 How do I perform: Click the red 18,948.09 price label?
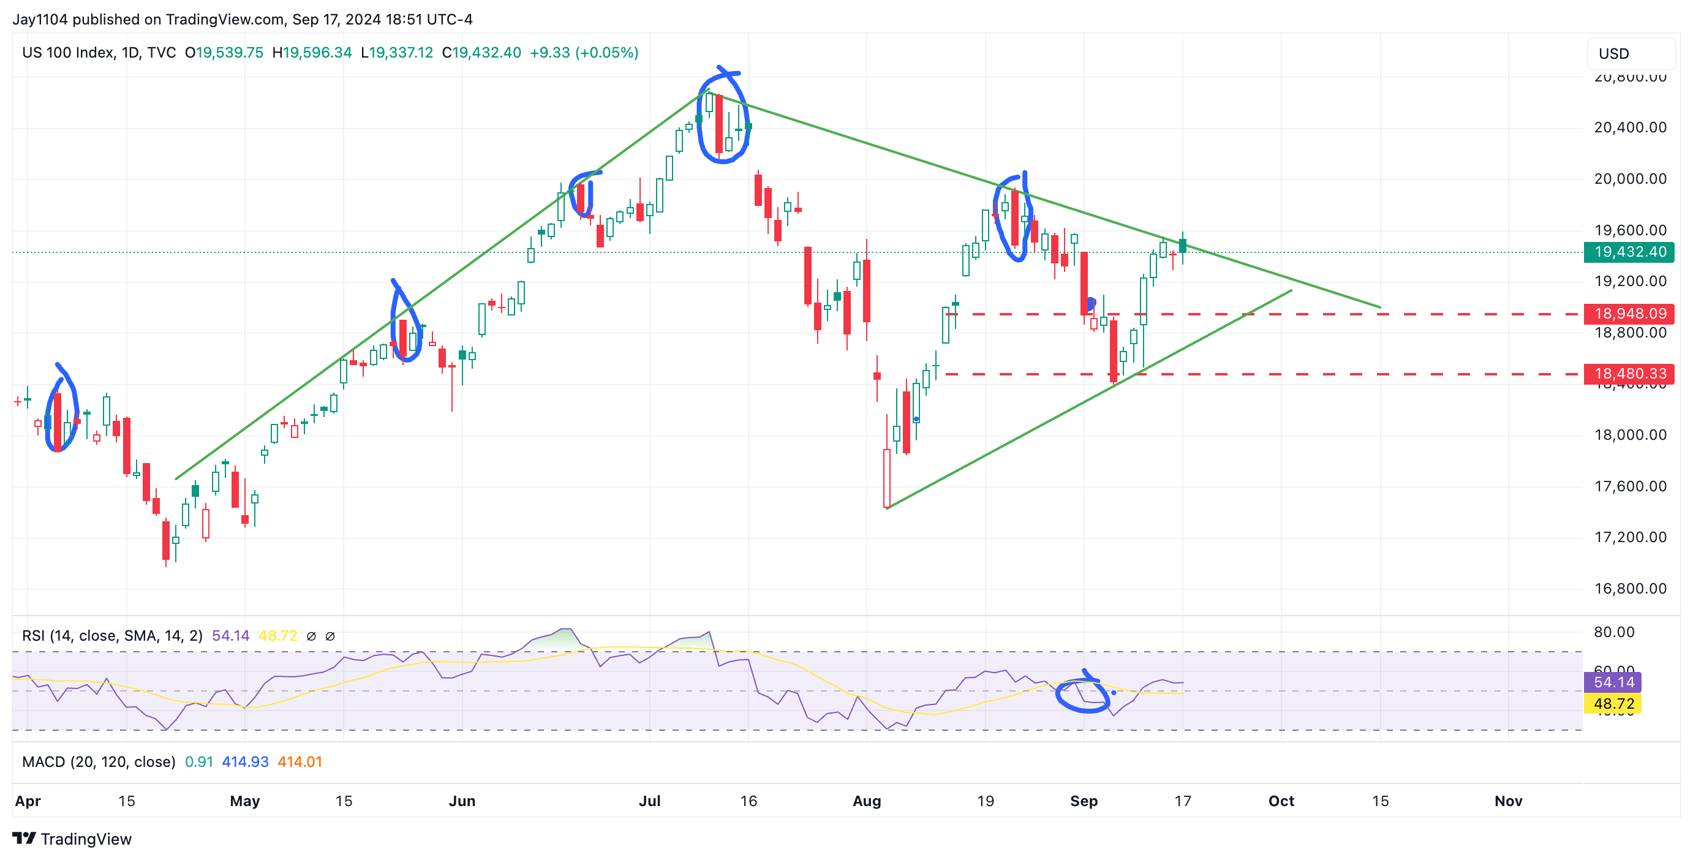(1629, 314)
